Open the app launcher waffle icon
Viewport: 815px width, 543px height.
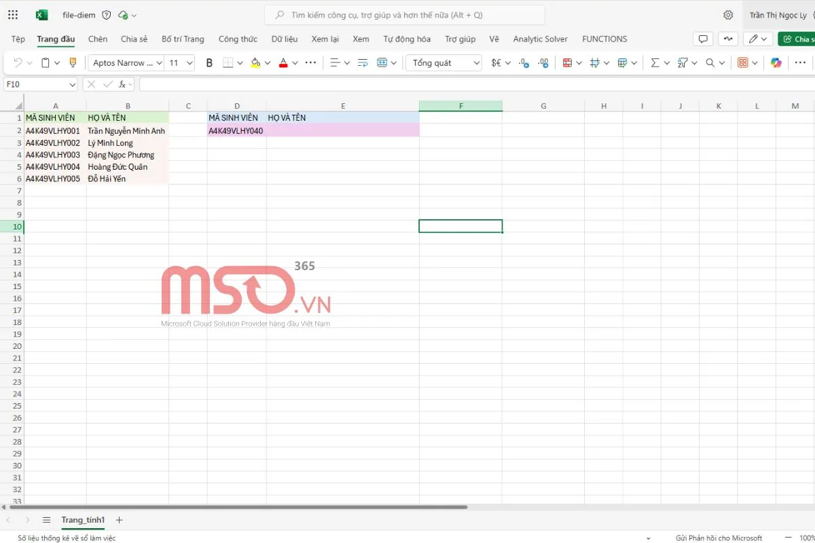(13, 15)
